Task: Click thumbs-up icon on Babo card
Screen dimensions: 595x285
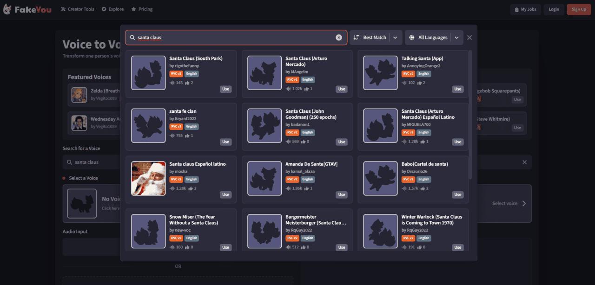Action: click(x=422, y=188)
